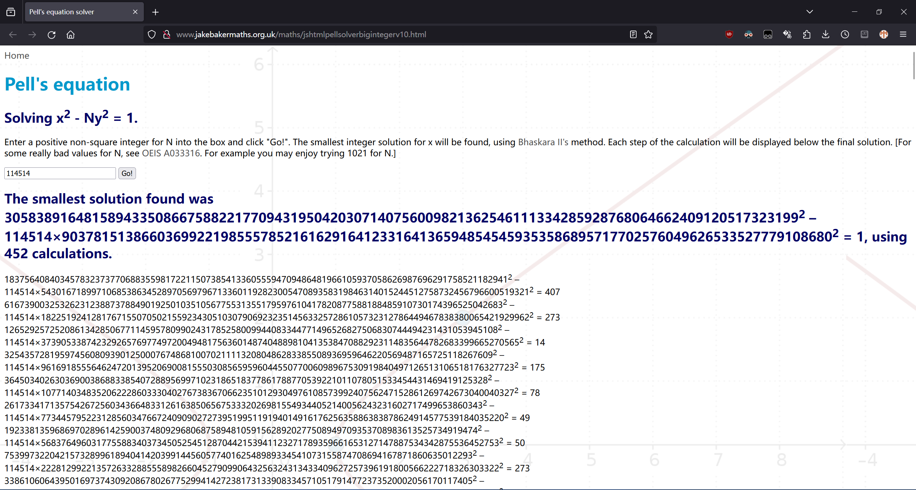This screenshot has height=490, width=916.
Task: Follow the Bhaskara II's link
Action: click(x=543, y=142)
